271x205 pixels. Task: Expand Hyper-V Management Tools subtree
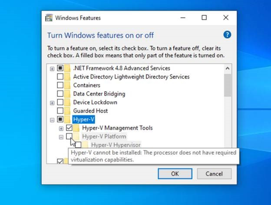pos(61,129)
